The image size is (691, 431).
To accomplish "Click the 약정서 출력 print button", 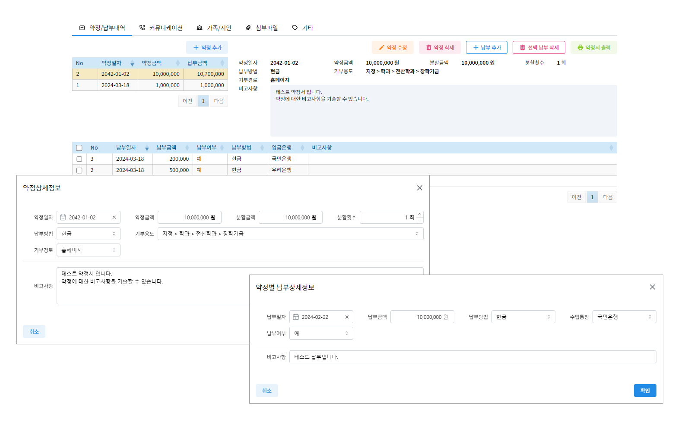I will coord(593,48).
